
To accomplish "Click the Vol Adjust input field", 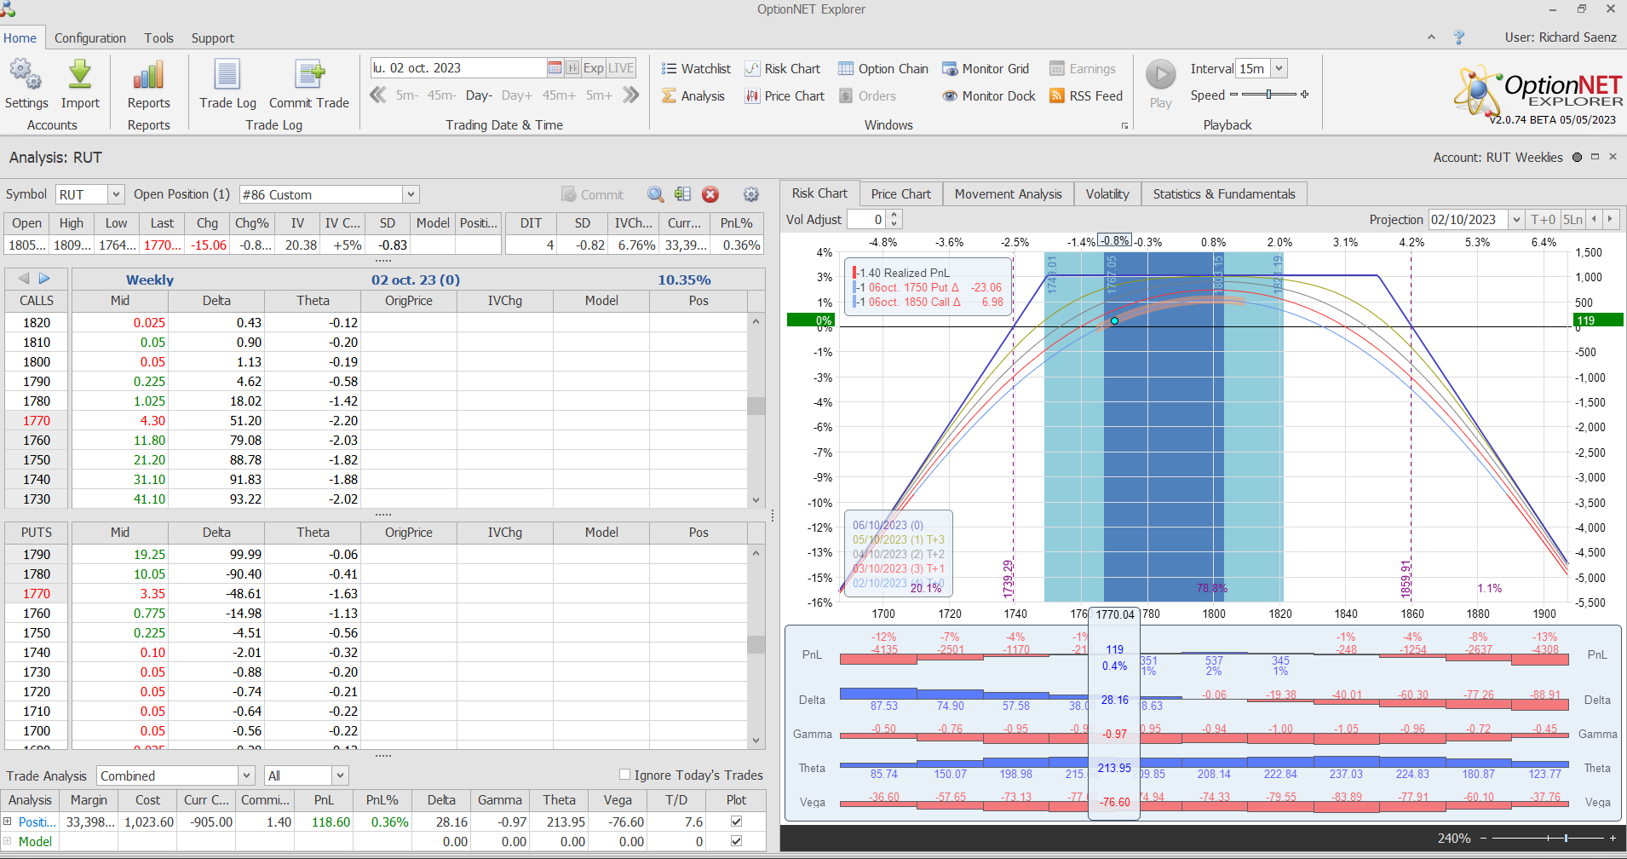I will coord(868,220).
